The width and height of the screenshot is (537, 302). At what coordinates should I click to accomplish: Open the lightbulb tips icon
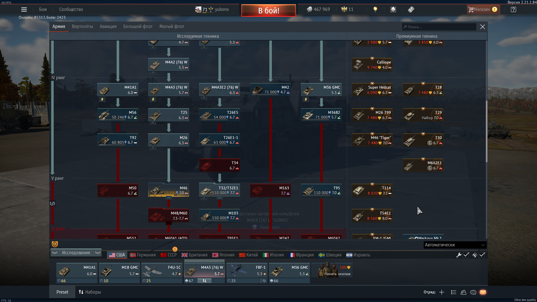(375, 10)
